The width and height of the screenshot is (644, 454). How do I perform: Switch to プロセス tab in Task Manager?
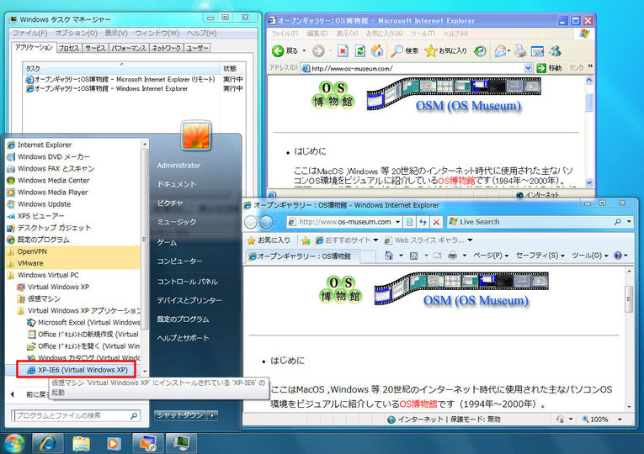coord(68,48)
